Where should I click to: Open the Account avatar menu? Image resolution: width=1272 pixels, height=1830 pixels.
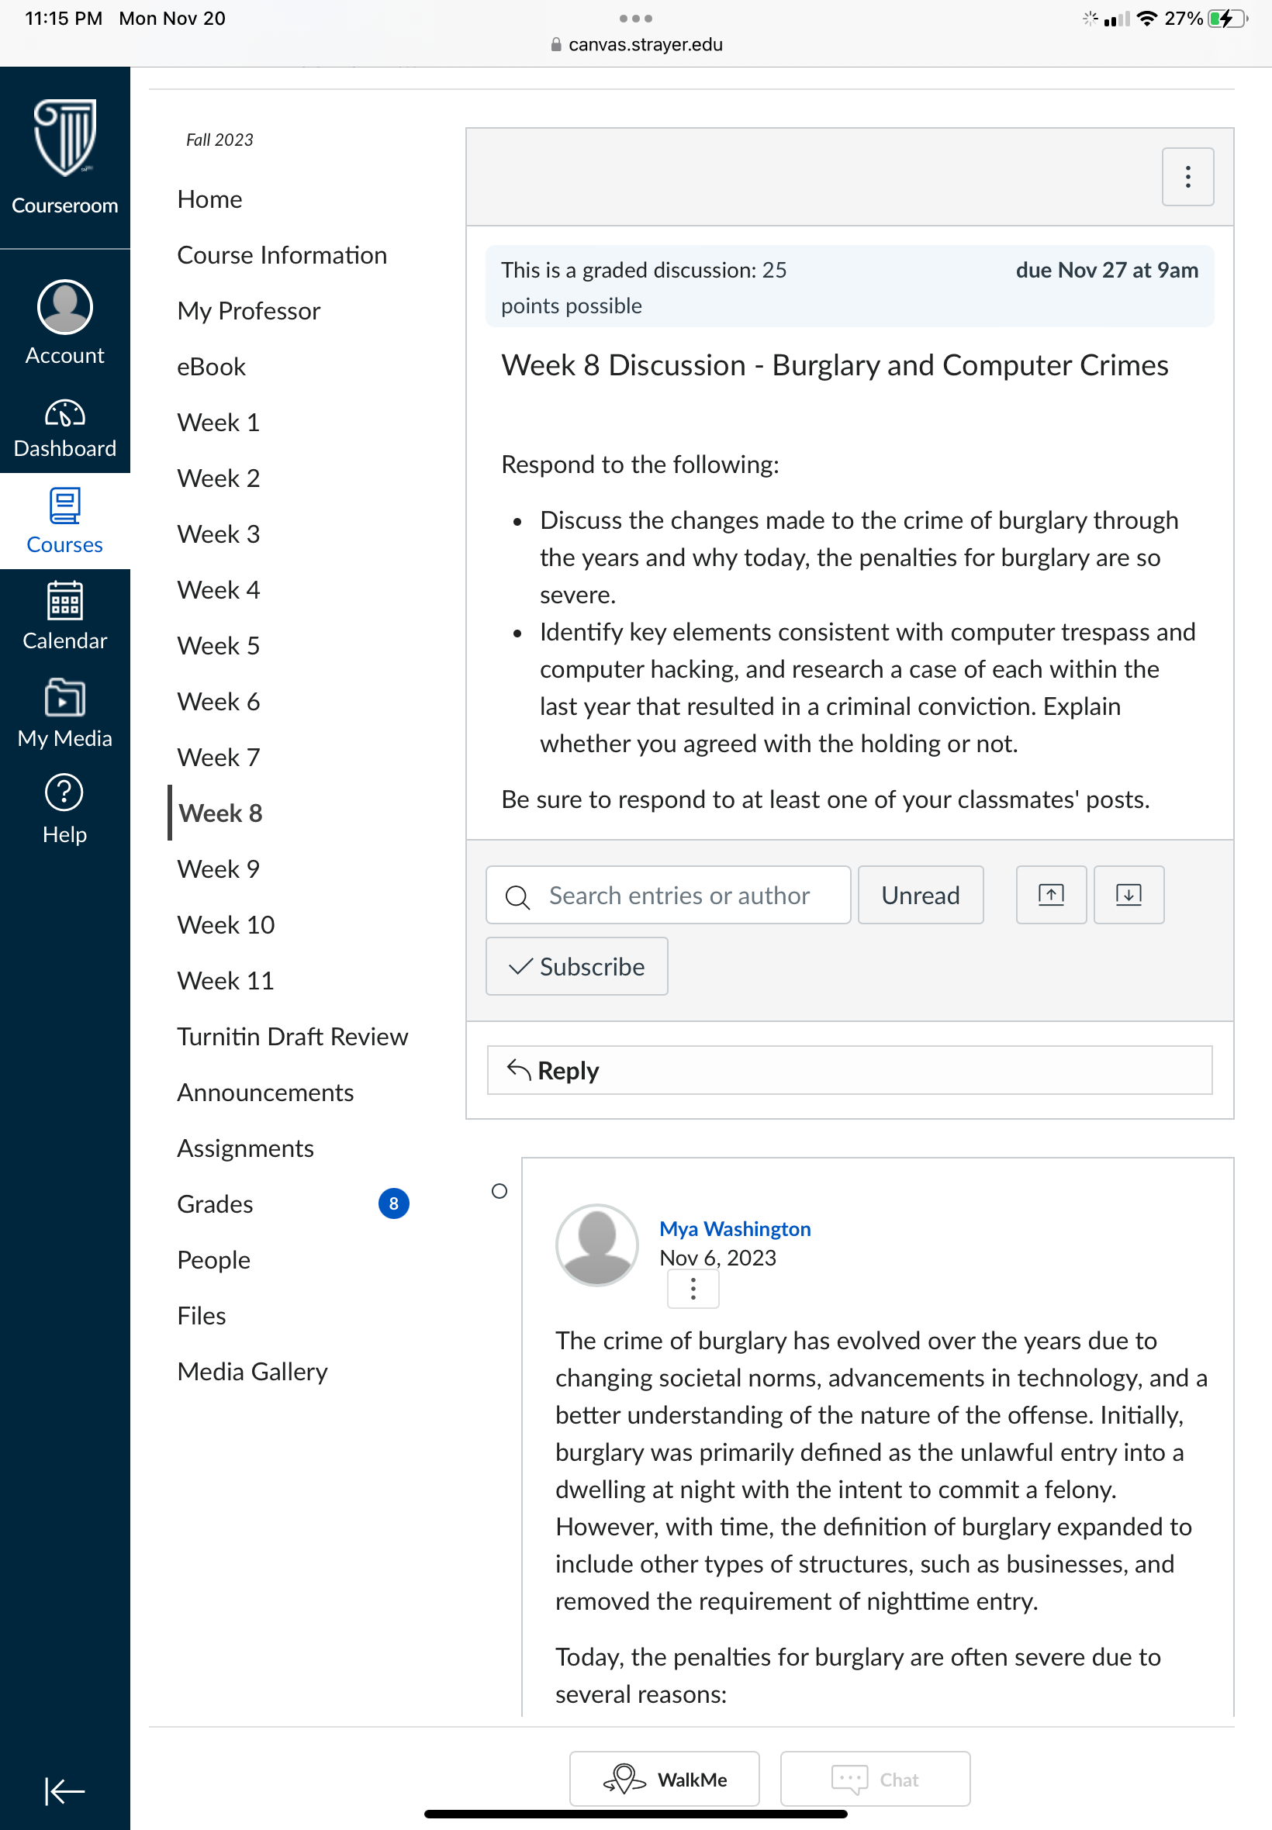point(64,307)
